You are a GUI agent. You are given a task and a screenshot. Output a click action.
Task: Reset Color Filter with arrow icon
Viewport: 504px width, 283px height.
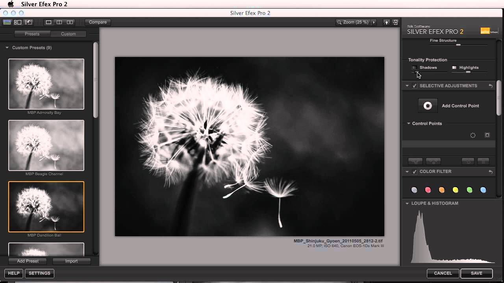491,172
